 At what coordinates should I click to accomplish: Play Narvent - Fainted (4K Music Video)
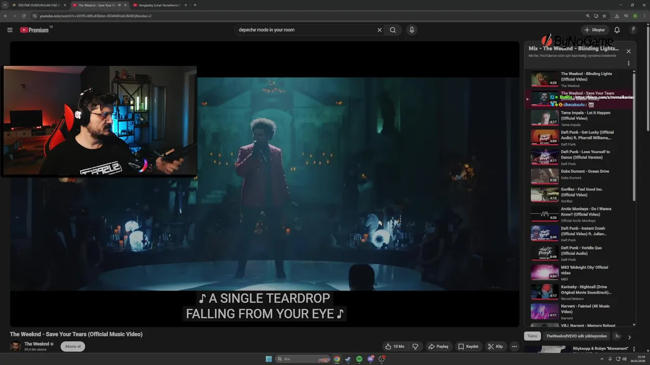coord(579,311)
